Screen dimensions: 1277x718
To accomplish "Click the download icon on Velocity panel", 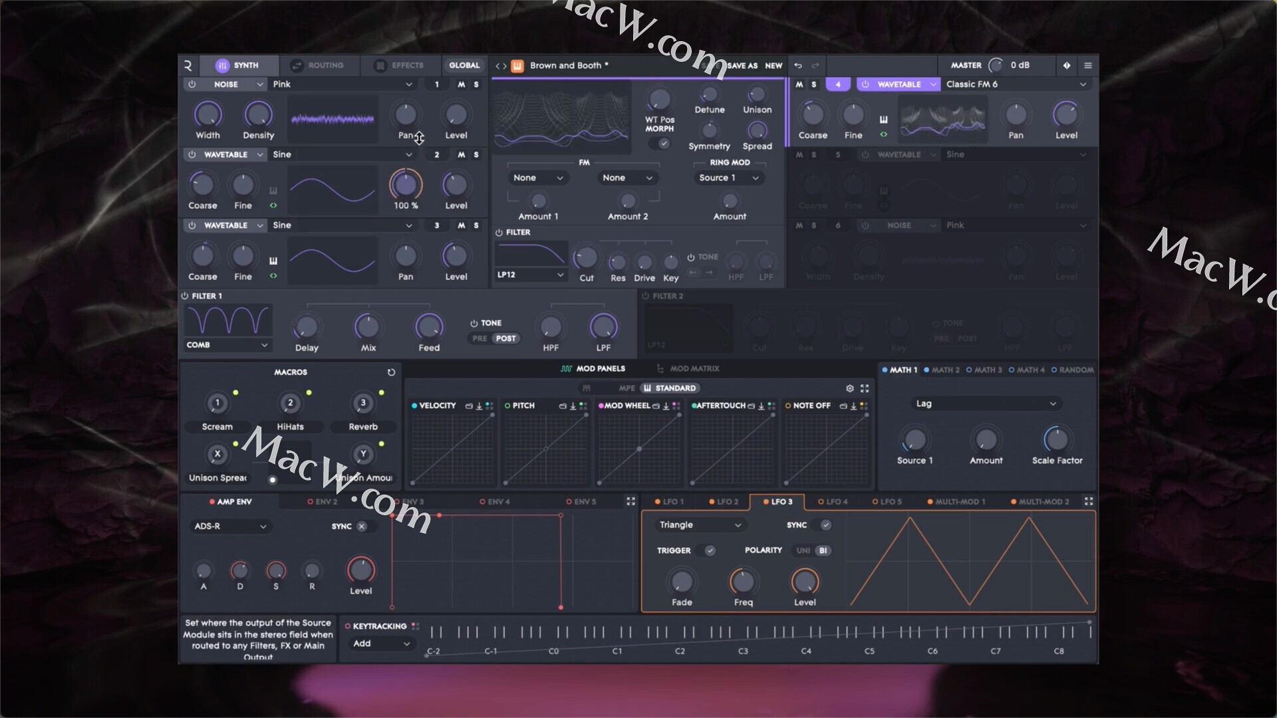I will 479,406.
